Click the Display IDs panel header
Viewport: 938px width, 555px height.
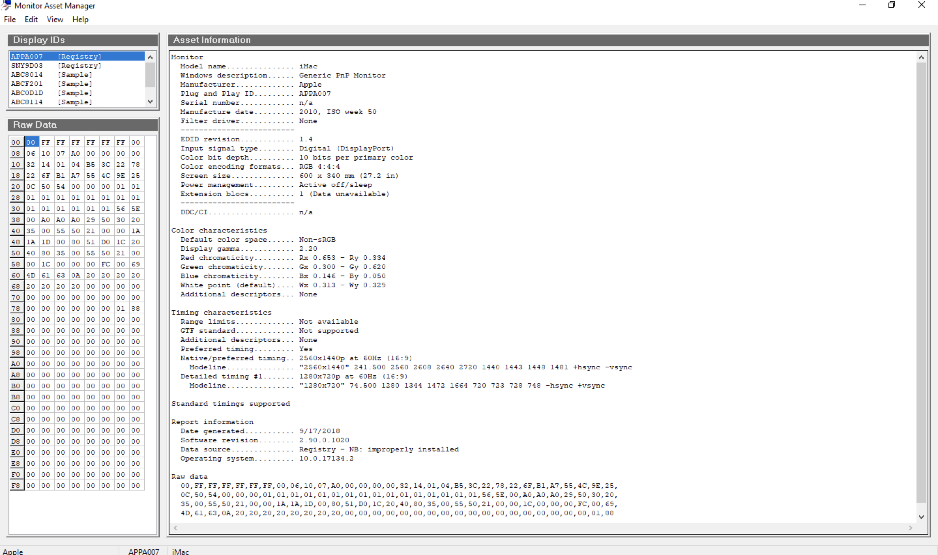83,40
